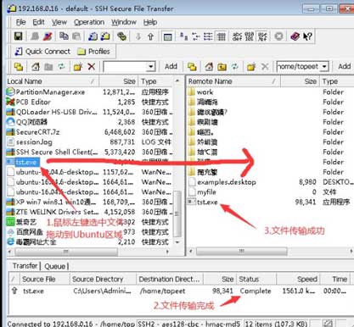Open the Operation menu
The width and height of the screenshot is (354, 327).
(89, 22)
